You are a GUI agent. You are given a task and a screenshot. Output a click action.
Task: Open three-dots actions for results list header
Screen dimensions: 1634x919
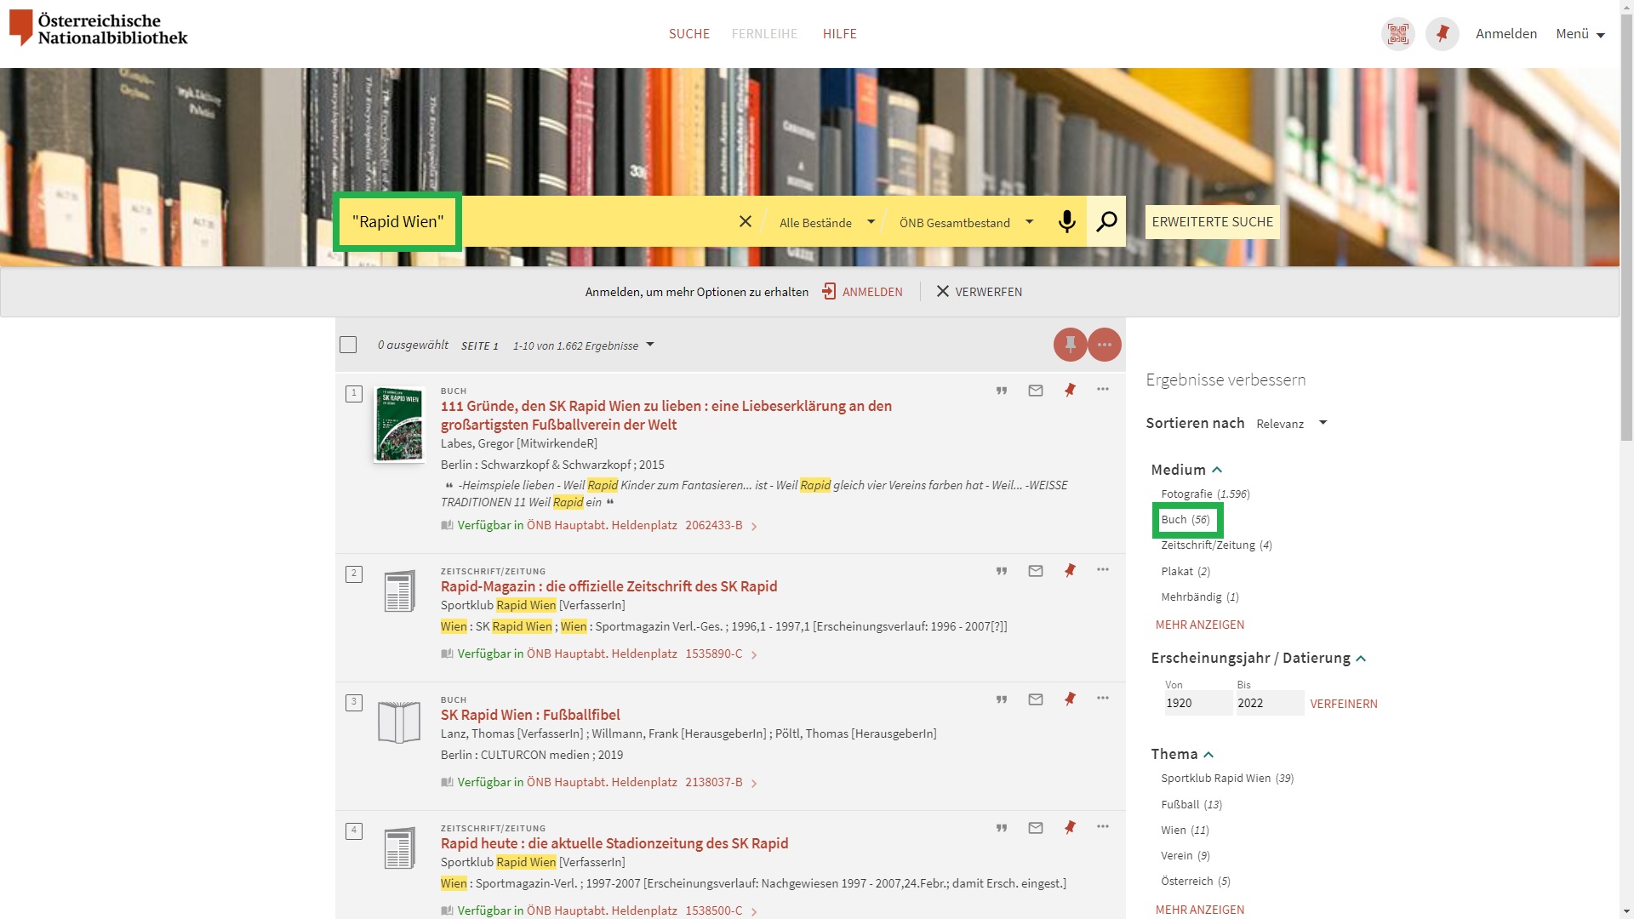[1105, 345]
